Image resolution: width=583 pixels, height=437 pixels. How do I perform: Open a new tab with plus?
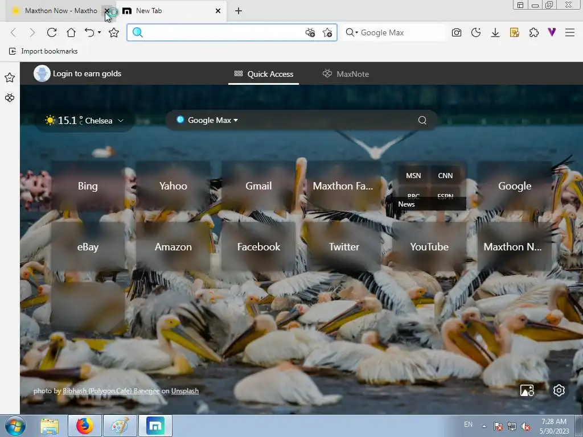pos(239,11)
